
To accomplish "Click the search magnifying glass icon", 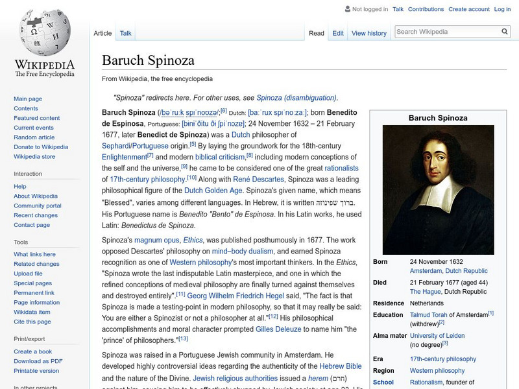I will coord(505,30).
